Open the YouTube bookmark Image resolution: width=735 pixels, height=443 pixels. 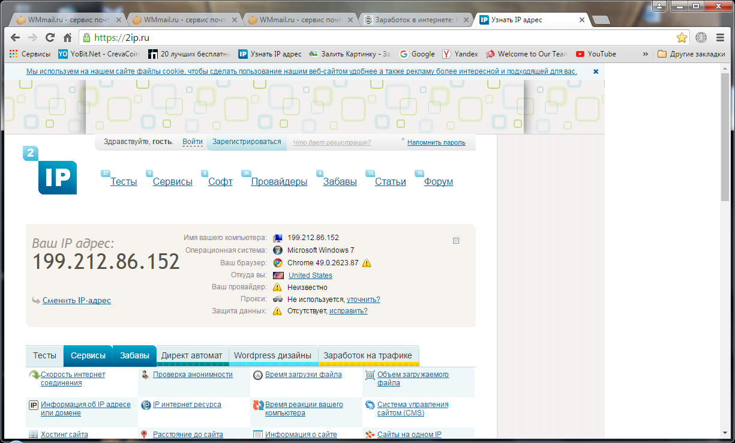596,54
